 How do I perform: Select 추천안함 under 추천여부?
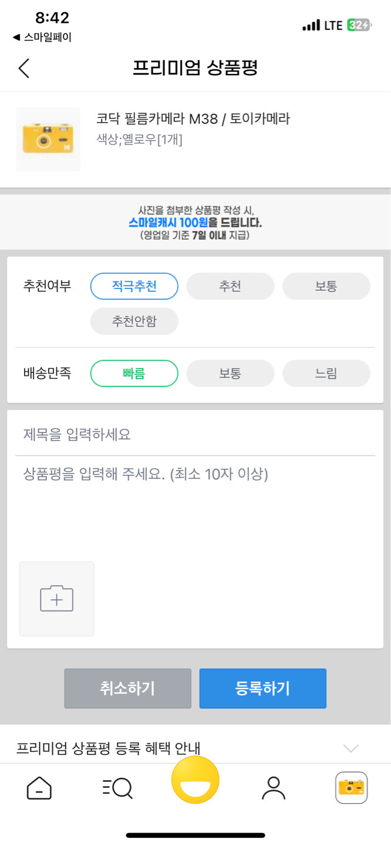pyautogui.click(x=134, y=321)
